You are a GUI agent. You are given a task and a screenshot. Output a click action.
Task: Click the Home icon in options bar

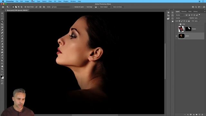coord(3,7)
